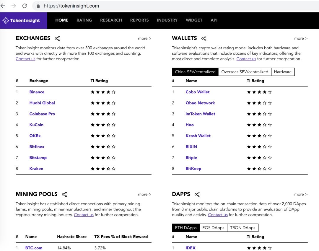Viewport: 319px width, 251px height.
Task: Switch to Overseas-SPV/centralized tab
Action: click(x=245, y=72)
